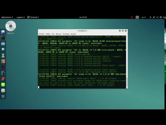Open the green notes dock icon
Screen dimensions: 166x125
(3, 85)
